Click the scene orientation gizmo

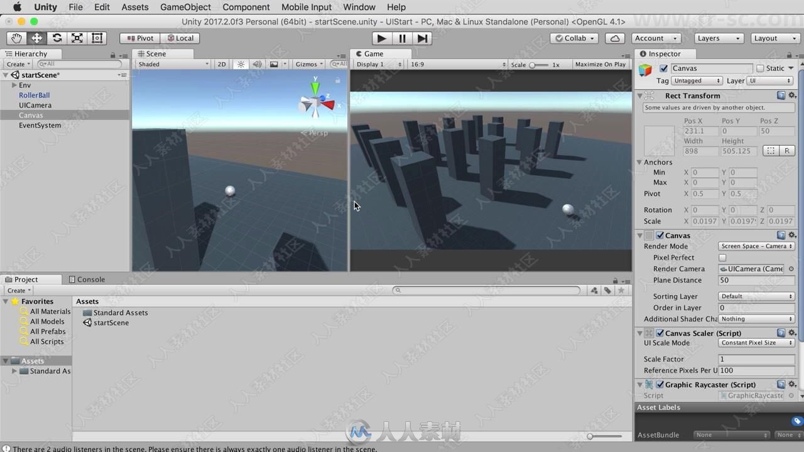pos(317,103)
